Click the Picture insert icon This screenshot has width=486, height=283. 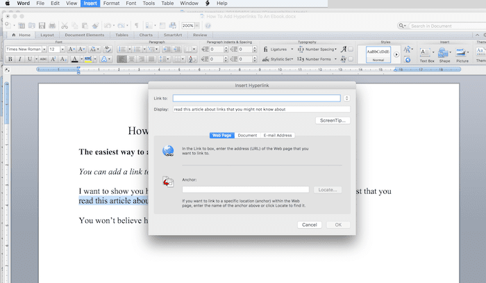[460, 53]
